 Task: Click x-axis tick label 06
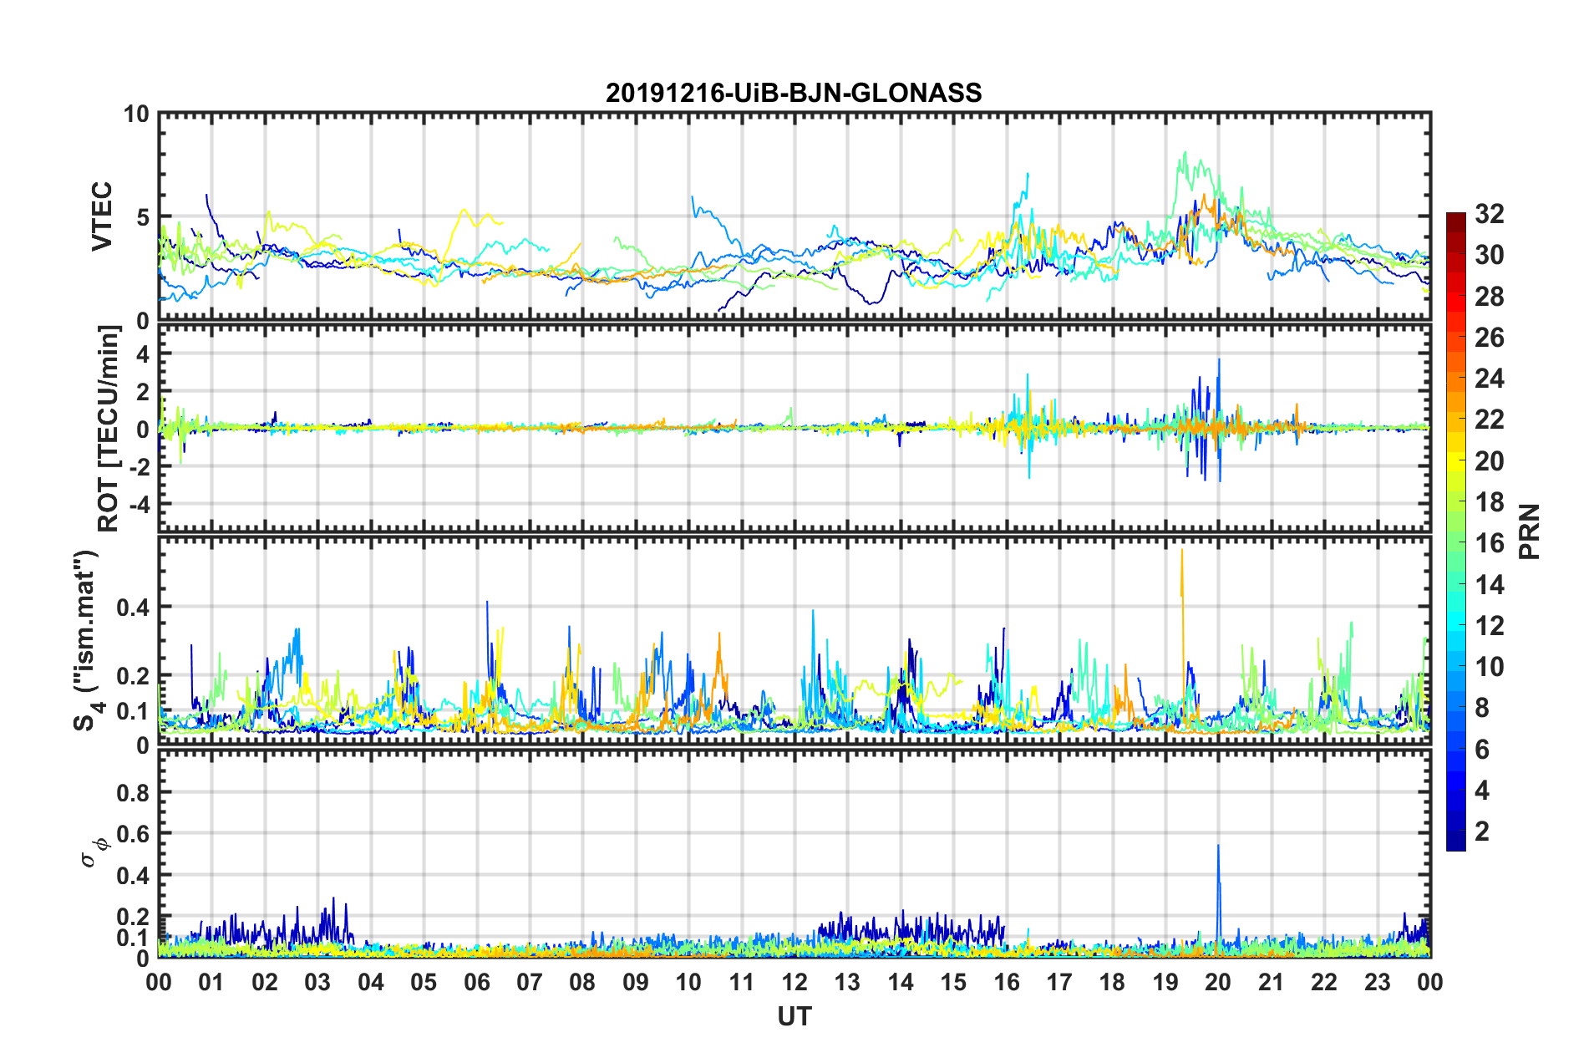point(476,982)
